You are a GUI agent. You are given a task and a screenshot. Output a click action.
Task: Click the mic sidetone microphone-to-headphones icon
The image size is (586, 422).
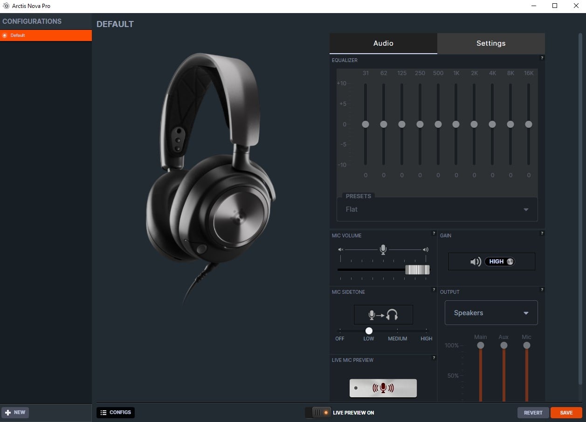pos(383,315)
